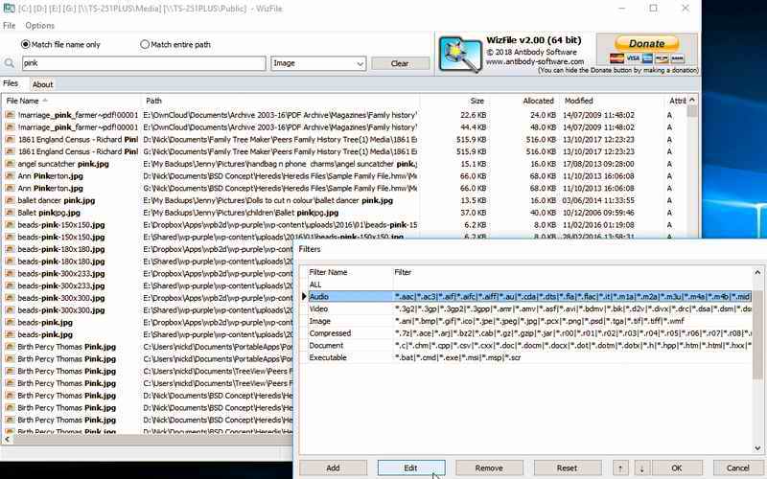Click the Filters list vertical scrollbar
Screen dimensions: 767x479
(757, 326)
